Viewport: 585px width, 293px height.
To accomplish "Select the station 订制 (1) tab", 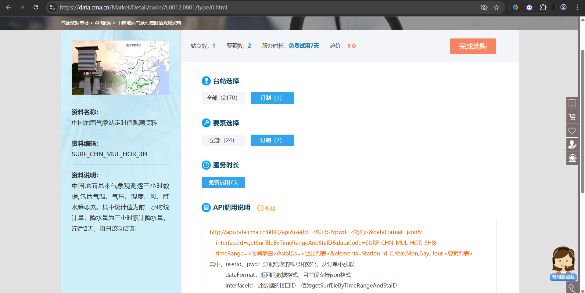I will (x=272, y=98).
